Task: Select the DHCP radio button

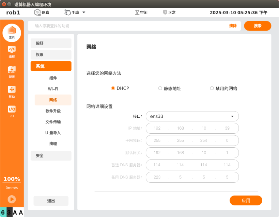Action: 113,88
